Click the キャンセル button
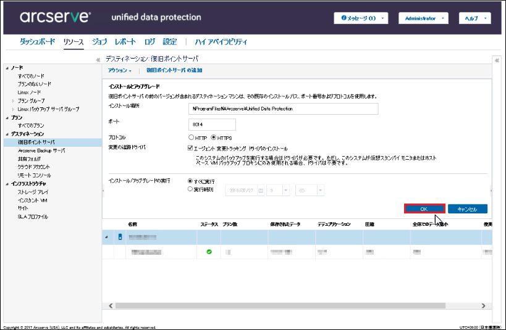Image resolution: width=506 pixels, height=330 pixels. tap(468, 209)
